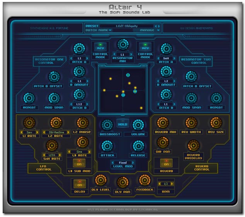
Task: Click the Dir Pan knob
Action: [163, 142]
